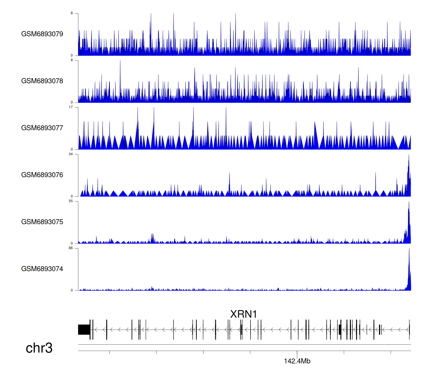This screenshot has height=381, width=433.
Task: Click the 142.4Mb axis position label
Action: (x=297, y=361)
